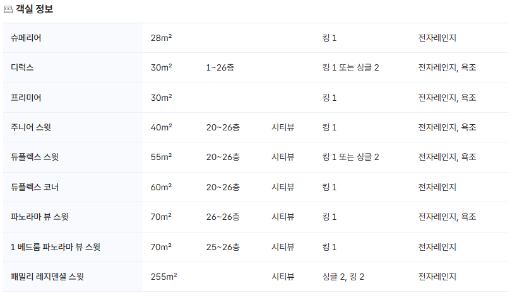Select the 26~26층 floor cell
Image resolution: width=529 pixels, height=298 pixels.
223,217
